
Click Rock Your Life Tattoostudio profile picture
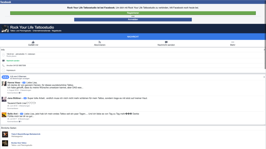(5, 28)
